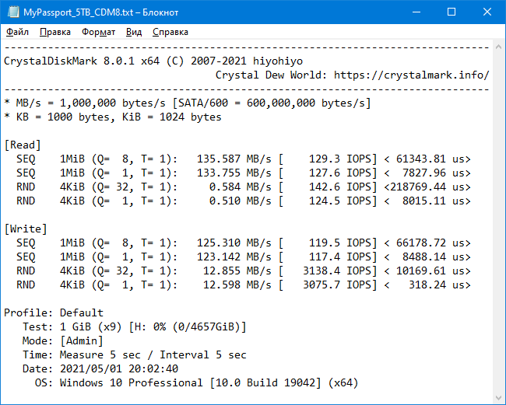Viewport: 506px width, 405px height.
Task: Click the [Write] heading text
Action: click(x=26, y=229)
